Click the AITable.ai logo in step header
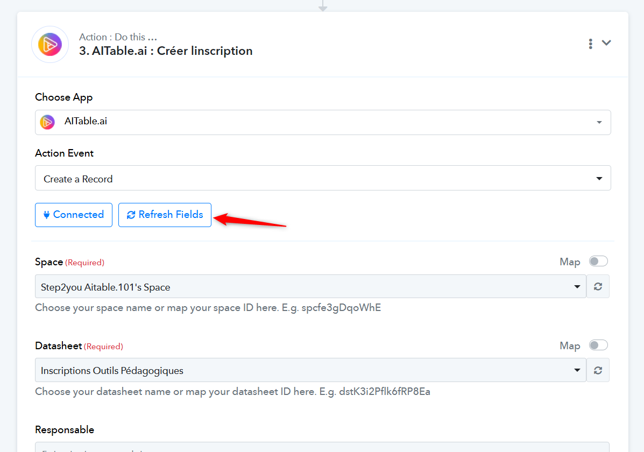 click(50, 44)
